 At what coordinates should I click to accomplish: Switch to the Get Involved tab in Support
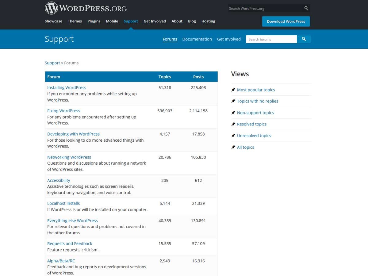(229, 39)
